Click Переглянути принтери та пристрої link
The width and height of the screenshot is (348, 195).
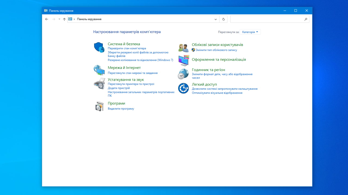click(x=131, y=84)
